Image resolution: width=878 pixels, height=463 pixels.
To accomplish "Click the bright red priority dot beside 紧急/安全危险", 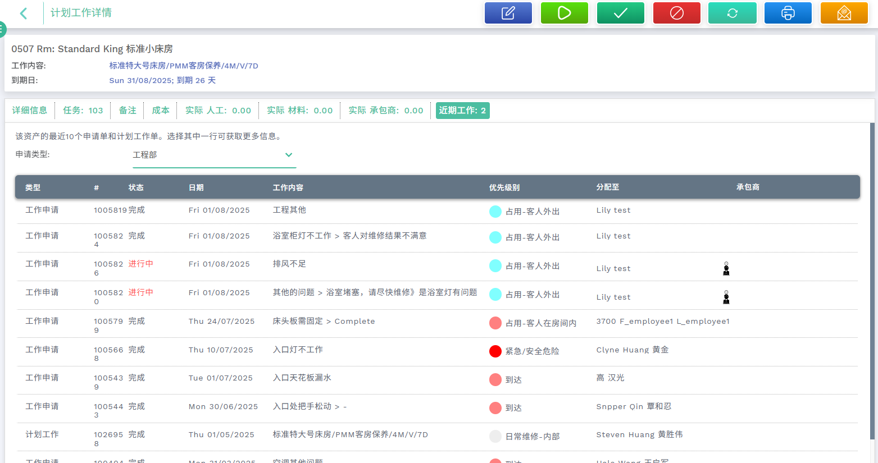I will click(495, 351).
